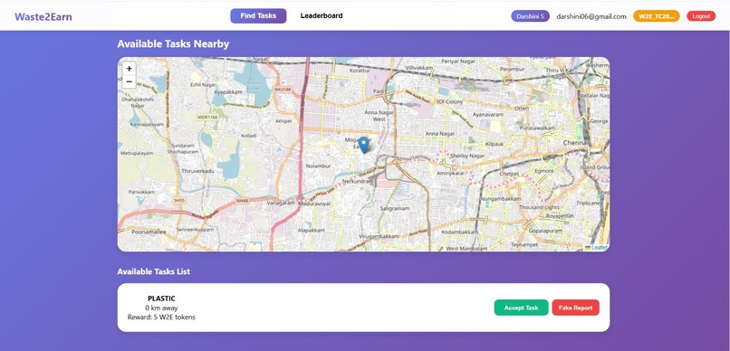Click the Available Tasks Nearby heading
The height and width of the screenshot is (351, 730).
173,43
